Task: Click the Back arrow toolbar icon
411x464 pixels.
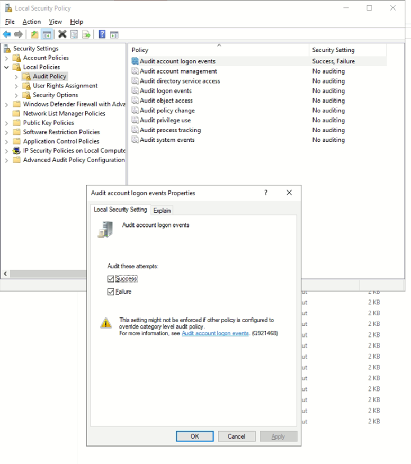Action: click(7, 34)
